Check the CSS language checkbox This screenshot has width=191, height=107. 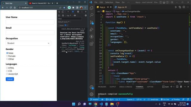point(7,71)
